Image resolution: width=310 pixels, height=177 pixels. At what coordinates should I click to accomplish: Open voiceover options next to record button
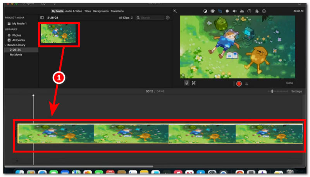246,84
